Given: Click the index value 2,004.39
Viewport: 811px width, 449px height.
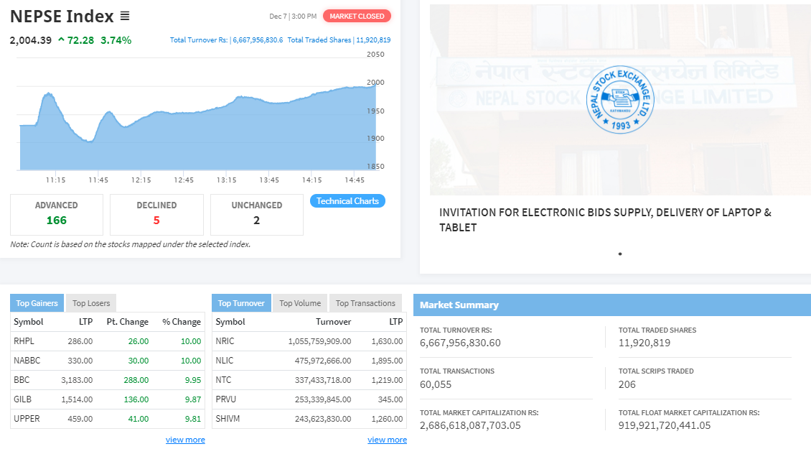Looking at the screenshot, I should (31, 40).
